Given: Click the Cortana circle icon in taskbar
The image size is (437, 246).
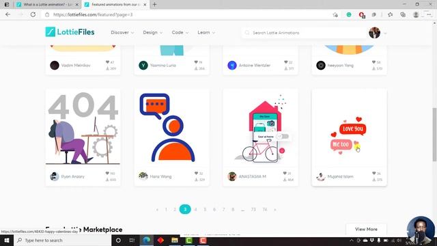Looking at the screenshot, I should click(118, 241).
